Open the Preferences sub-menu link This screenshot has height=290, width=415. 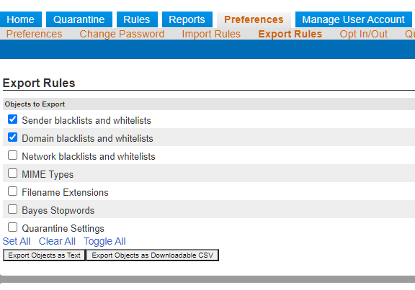pos(34,34)
